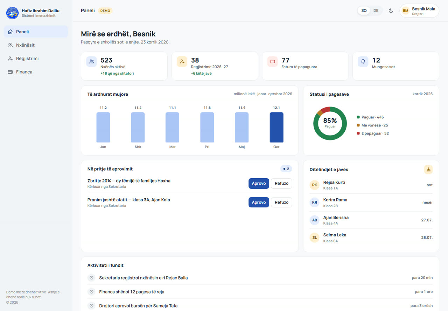Click the DEMO badge next to Paneli
The width and height of the screenshot is (448, 311).
tap(105, 11)
